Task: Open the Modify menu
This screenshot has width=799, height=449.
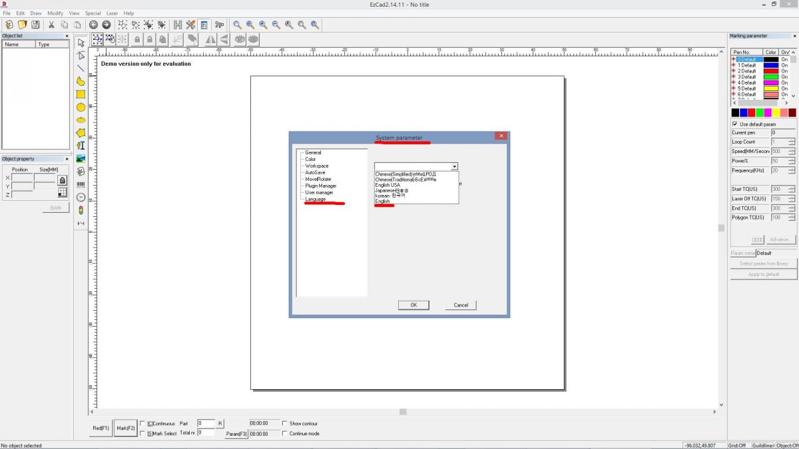Action: pyautogui.click(x=55, y=13)
